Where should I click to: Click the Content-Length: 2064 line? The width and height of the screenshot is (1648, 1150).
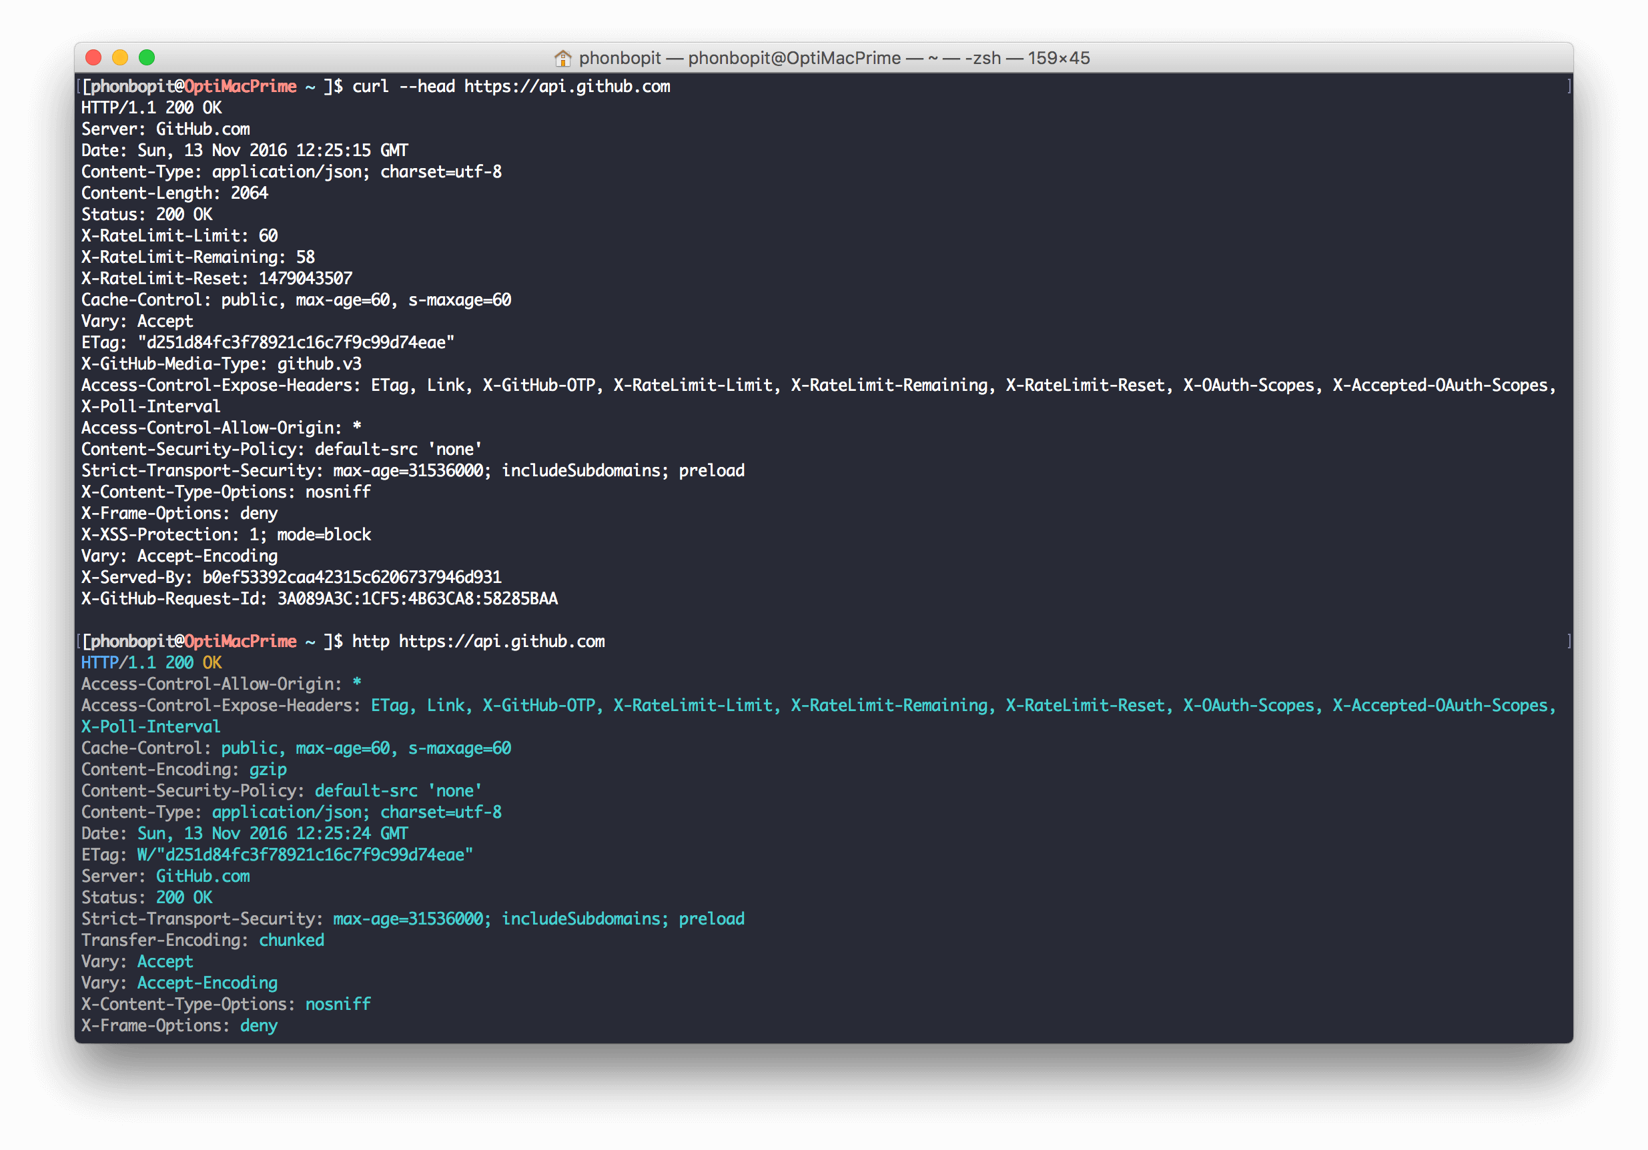(x=174, y=193)
